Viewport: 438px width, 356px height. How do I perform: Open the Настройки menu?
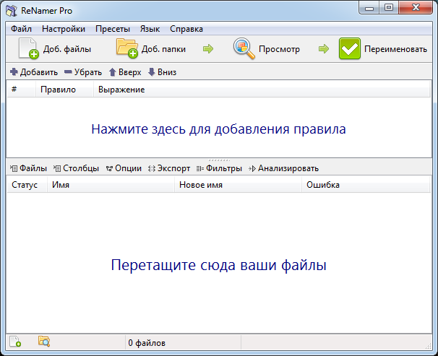[64, 29]
